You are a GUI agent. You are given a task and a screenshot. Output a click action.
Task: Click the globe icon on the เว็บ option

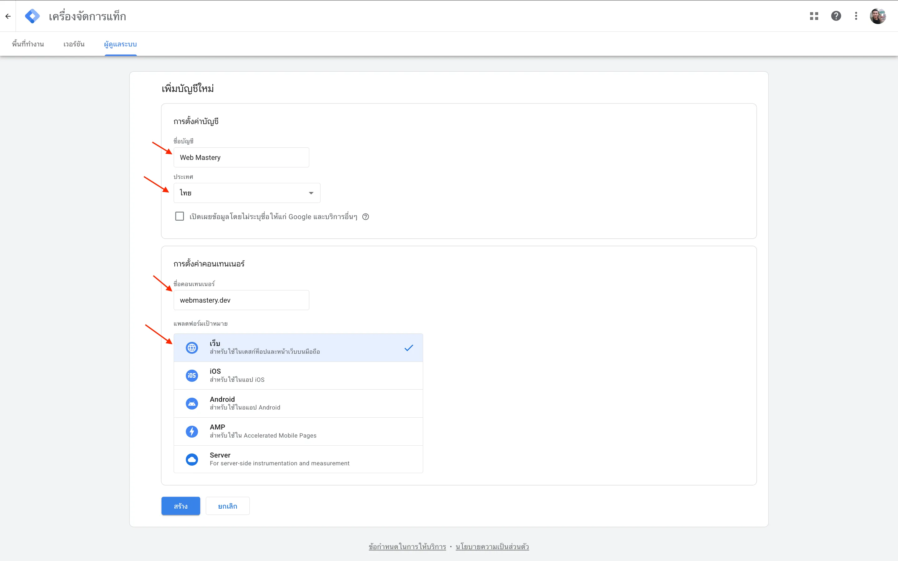[x=192, y=347]
